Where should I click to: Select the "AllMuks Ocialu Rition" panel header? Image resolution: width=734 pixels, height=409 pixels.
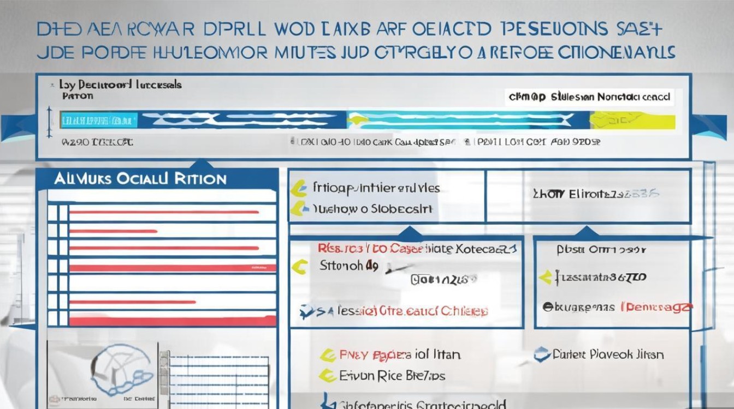pos(140,179)
